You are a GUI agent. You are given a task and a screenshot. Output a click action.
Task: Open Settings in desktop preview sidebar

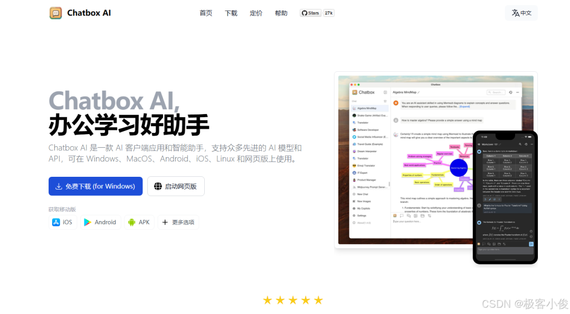coord(369,215)
